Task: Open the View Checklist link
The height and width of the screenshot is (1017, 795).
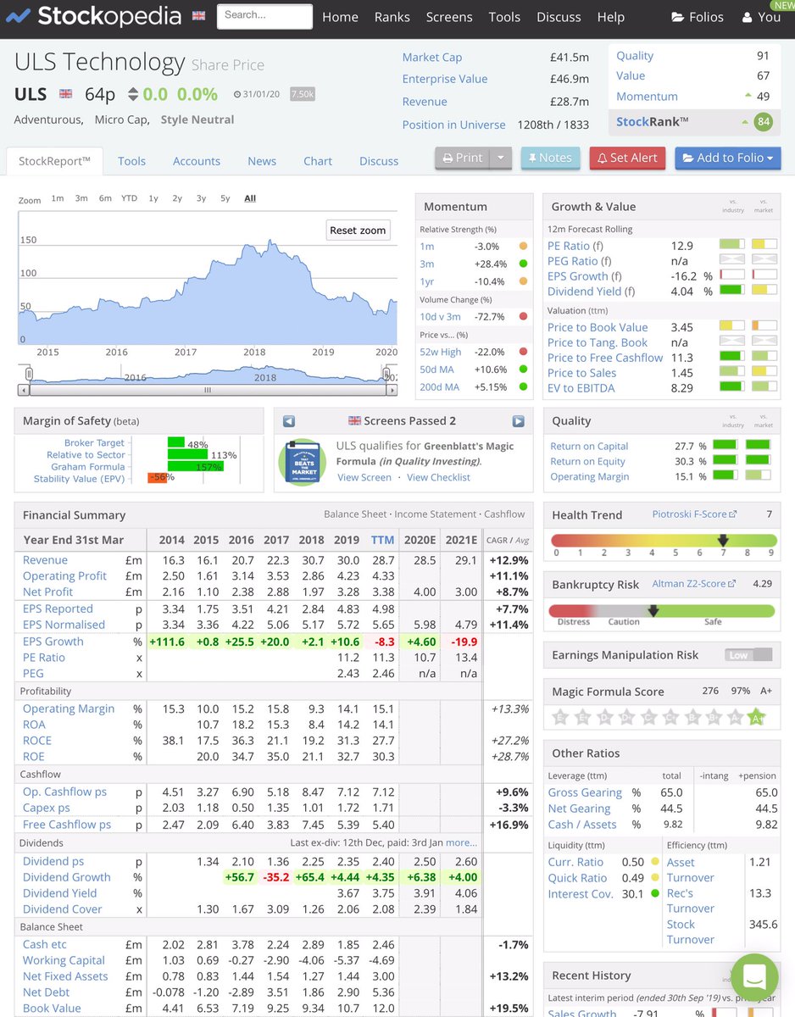Action: 438,477
